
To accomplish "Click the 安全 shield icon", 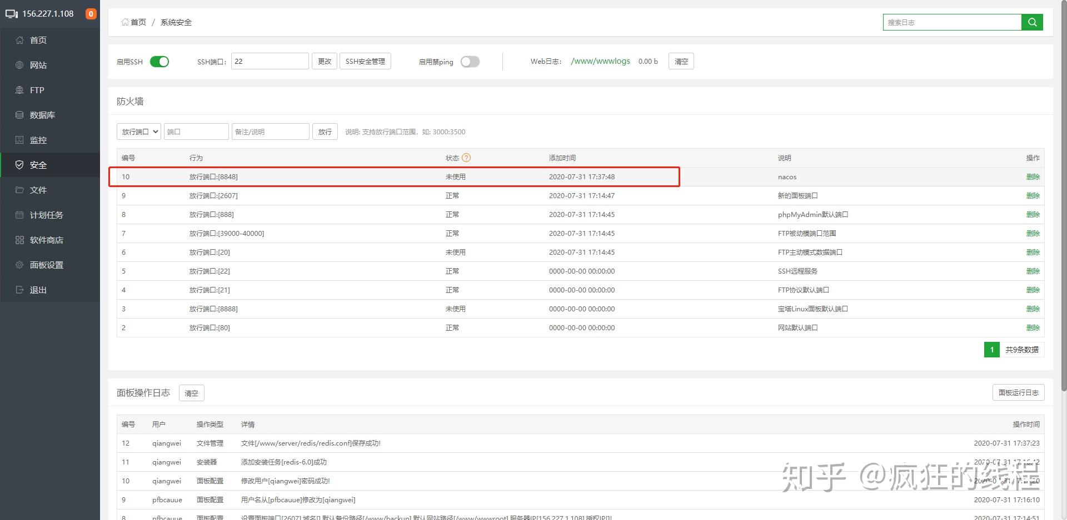I will click(19, 165).
